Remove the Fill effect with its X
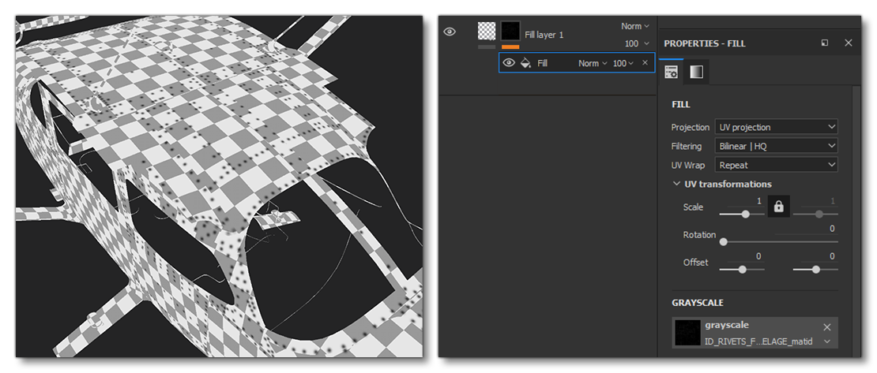This screenshot has width=877, height=373. tap(645, 63)
